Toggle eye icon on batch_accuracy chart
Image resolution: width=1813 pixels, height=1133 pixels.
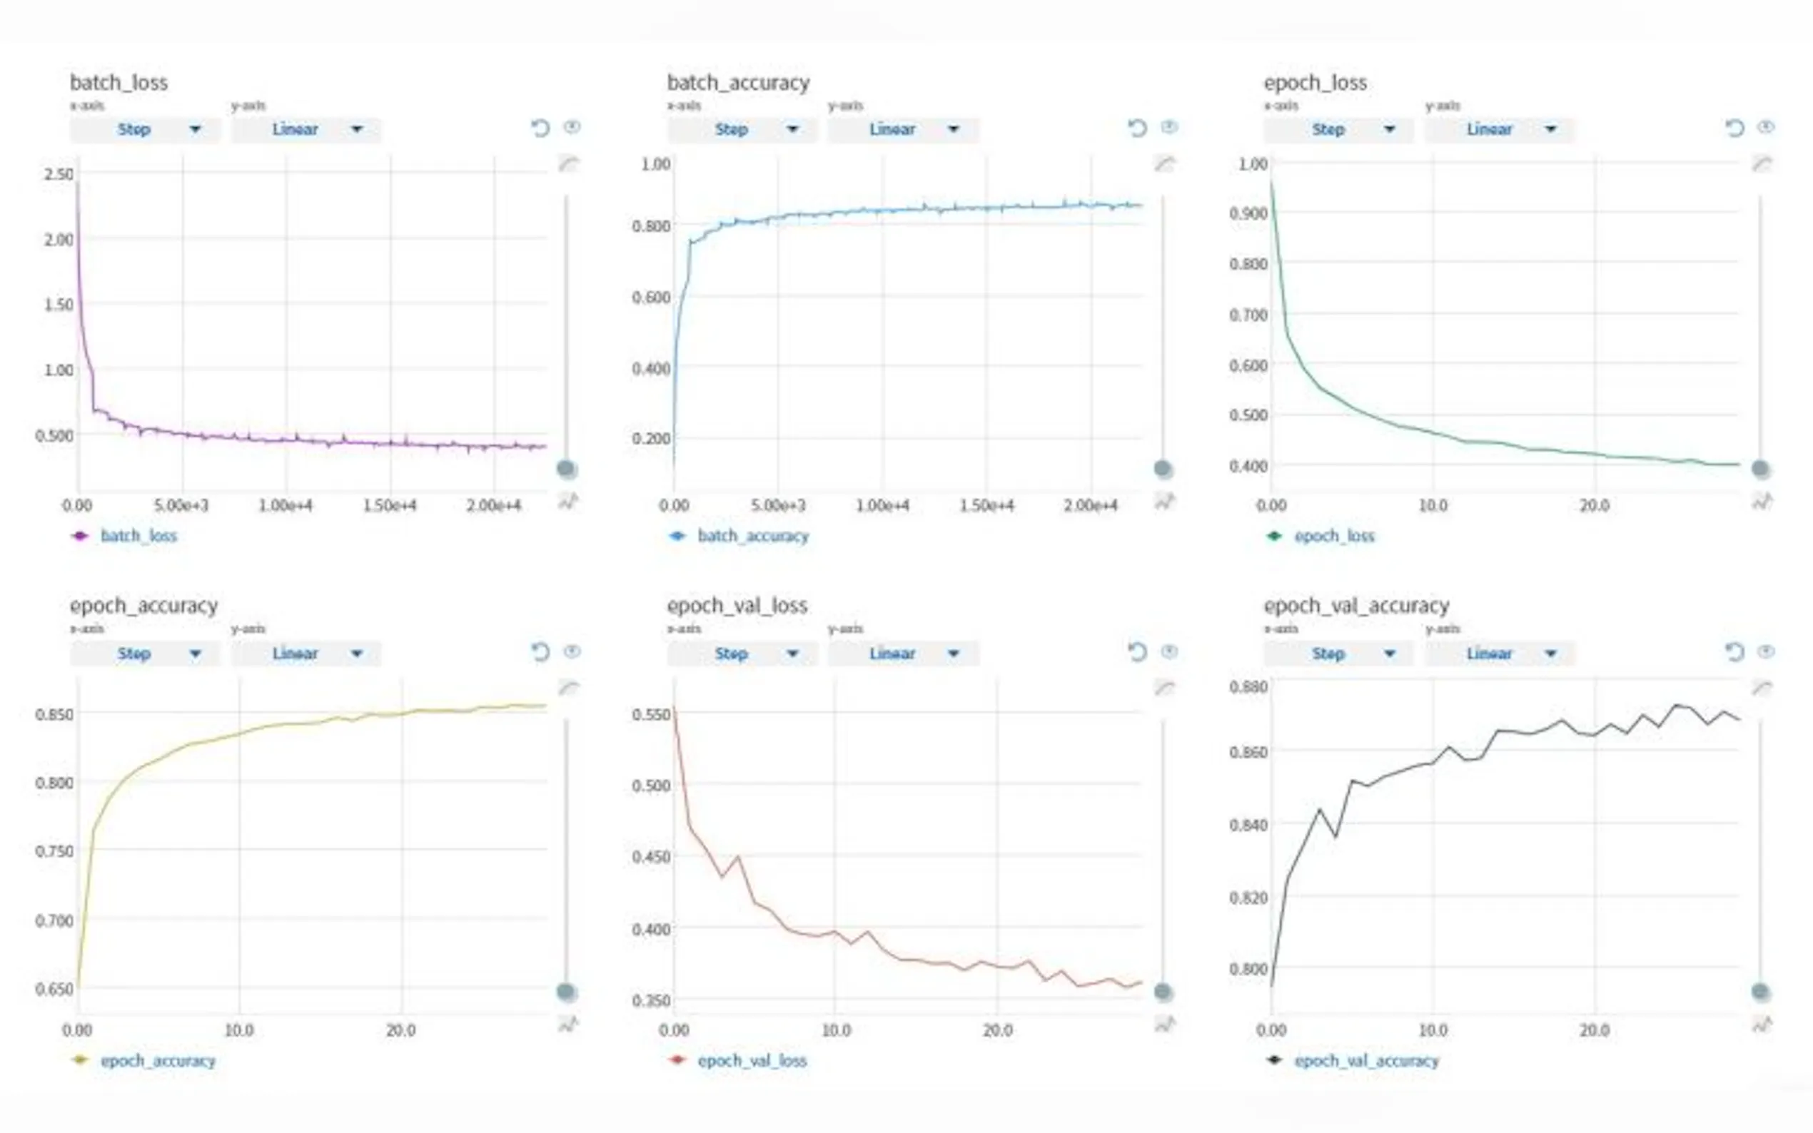[1169, 126]
